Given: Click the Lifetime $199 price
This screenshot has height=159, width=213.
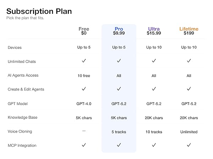Looking at the screenshot, I should click(189, 34).
